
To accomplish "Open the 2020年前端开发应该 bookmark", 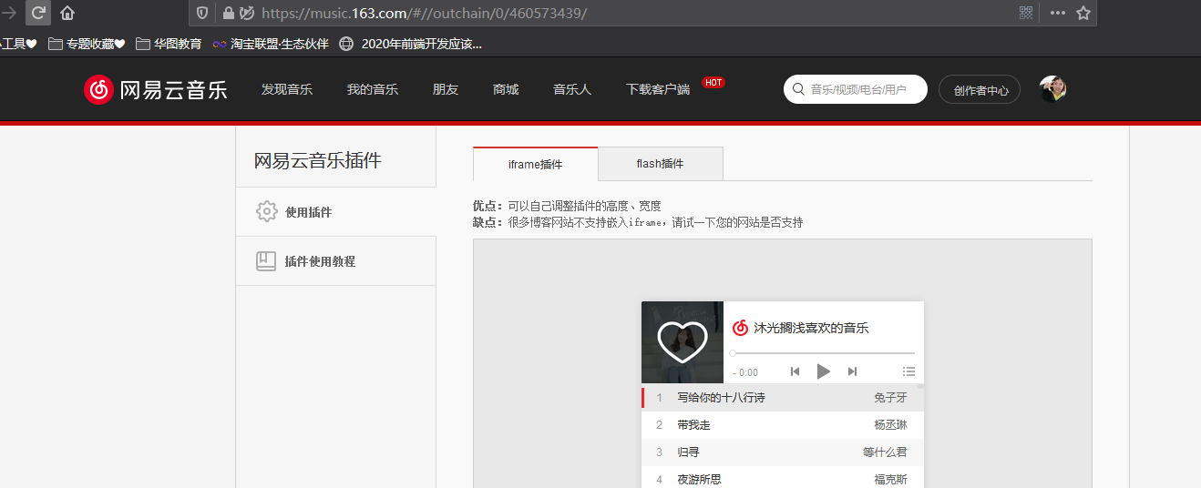I will coord(411,44).
